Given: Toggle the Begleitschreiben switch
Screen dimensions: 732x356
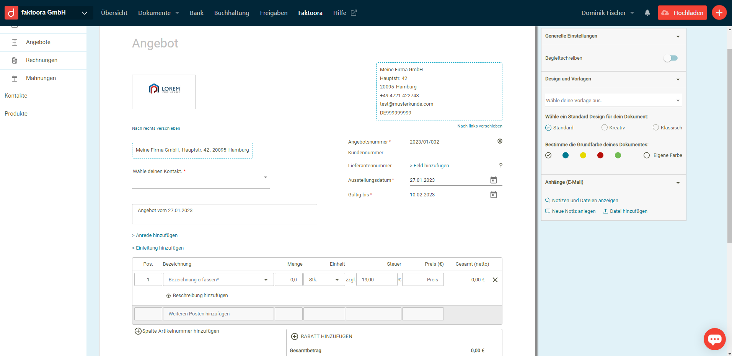Looking at the screenshot, I should (x=670, y=58).
